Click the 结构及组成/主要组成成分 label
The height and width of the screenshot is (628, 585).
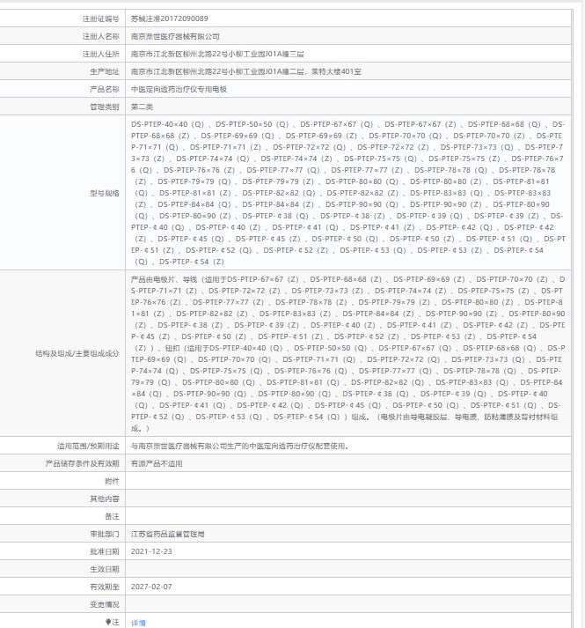[x=77, y=354]
